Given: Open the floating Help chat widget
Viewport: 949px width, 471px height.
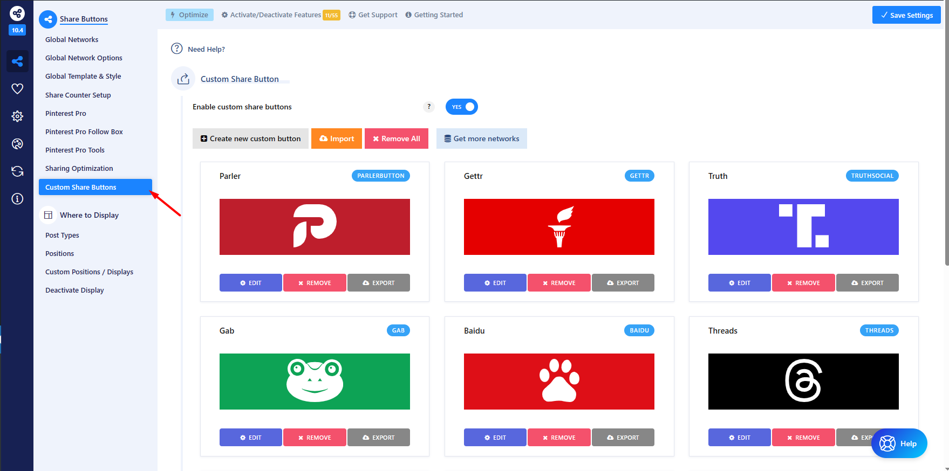Looking at the screenshot, I should click(899, 444).
